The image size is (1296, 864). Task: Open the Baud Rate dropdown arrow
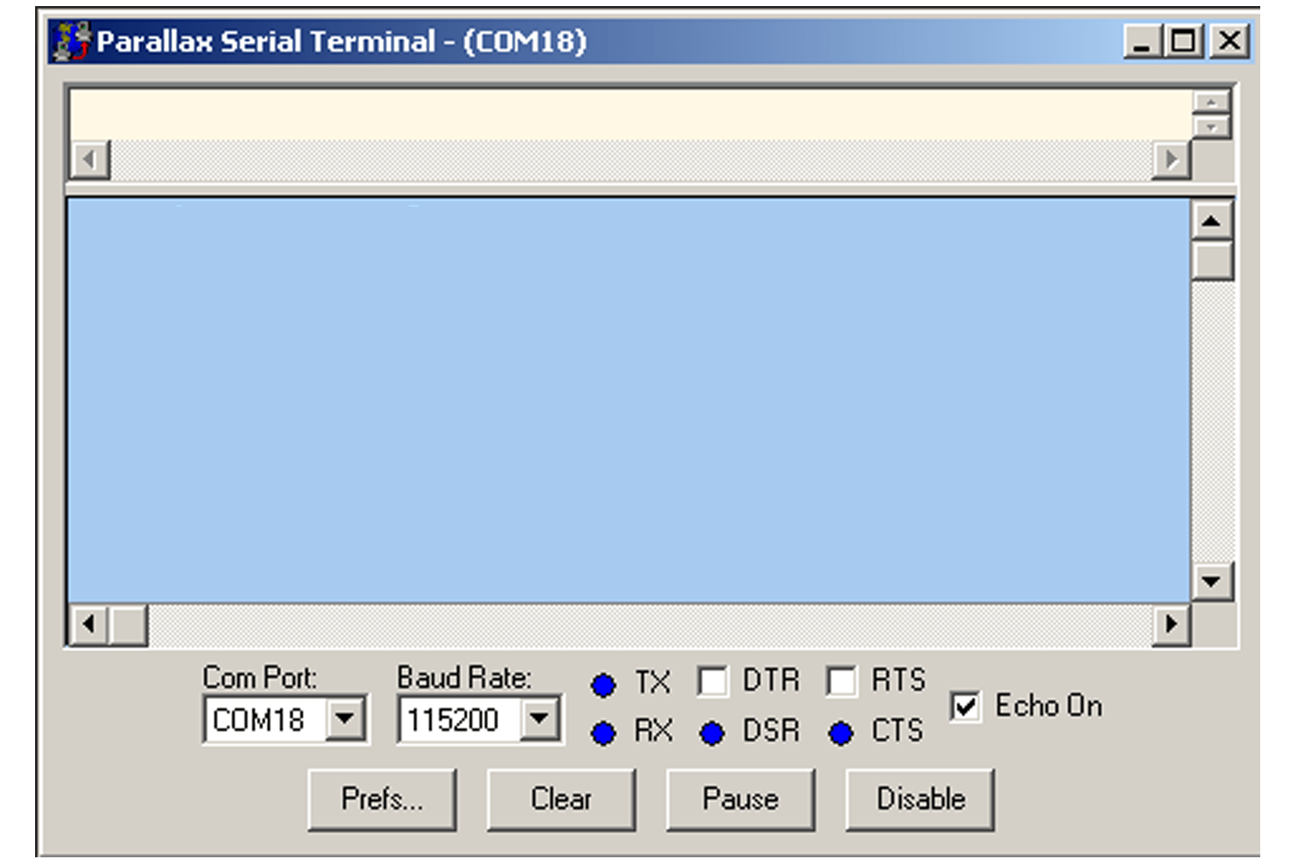[539, 719]
